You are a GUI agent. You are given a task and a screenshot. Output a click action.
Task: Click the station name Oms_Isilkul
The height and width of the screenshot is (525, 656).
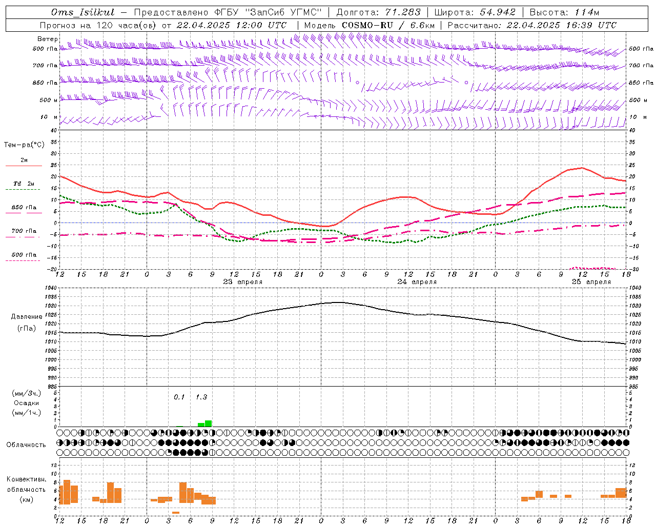pyautogui.click(x=83, y=12)
